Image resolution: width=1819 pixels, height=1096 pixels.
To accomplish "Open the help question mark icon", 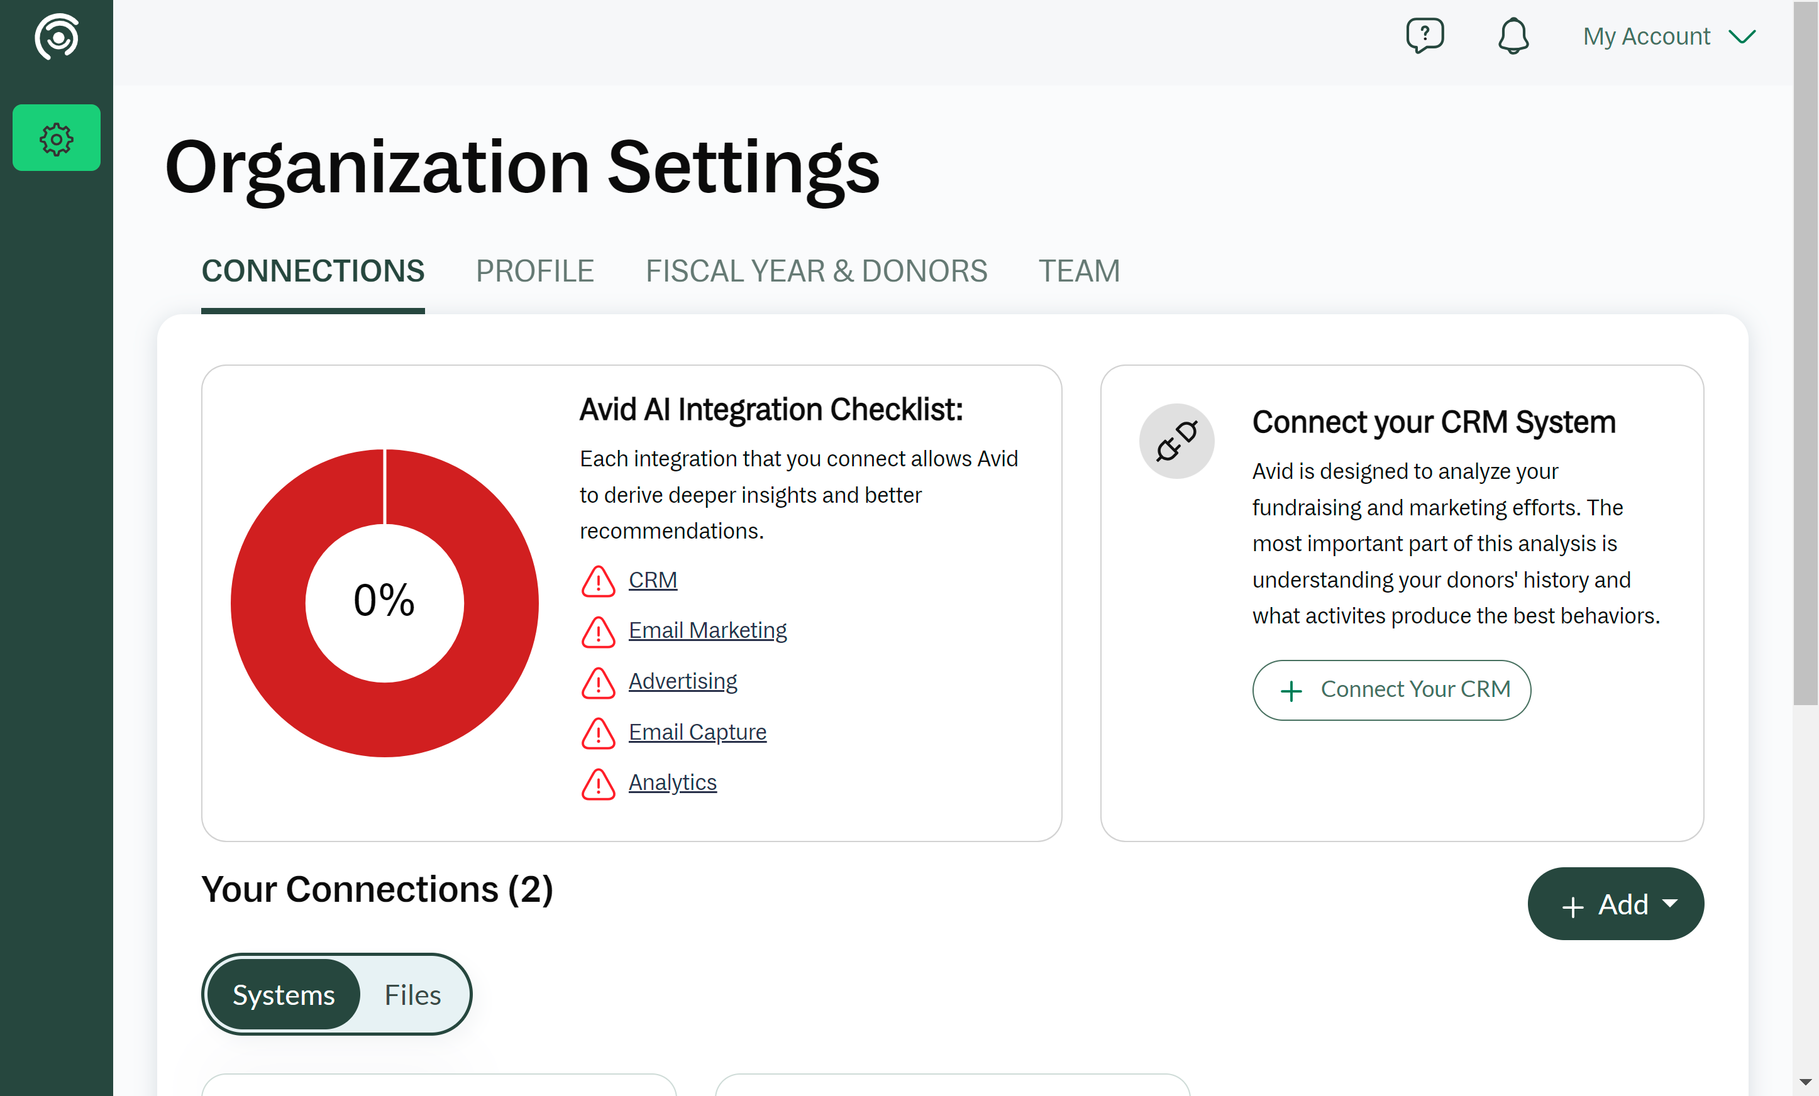I will (1424, 35).
